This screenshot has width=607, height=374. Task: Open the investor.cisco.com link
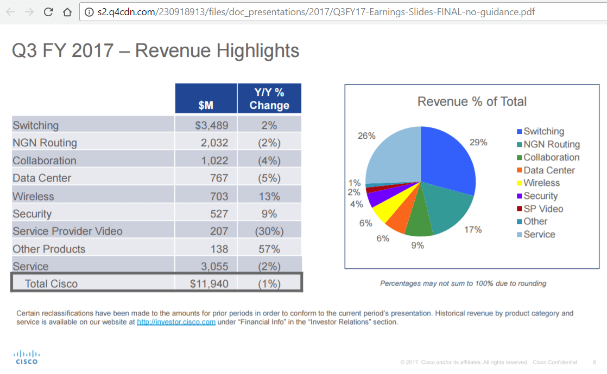point(176,322)
